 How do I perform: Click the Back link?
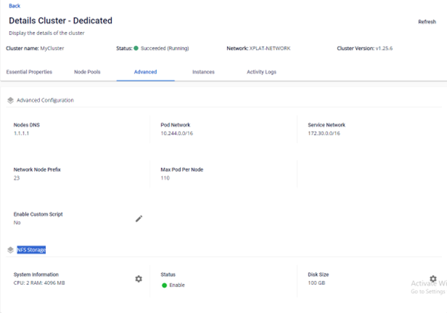pos(14,6)
